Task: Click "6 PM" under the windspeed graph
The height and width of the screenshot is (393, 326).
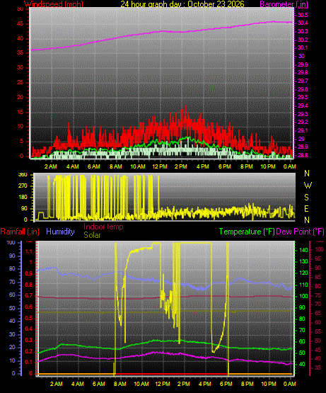Action: click(225, 166)
